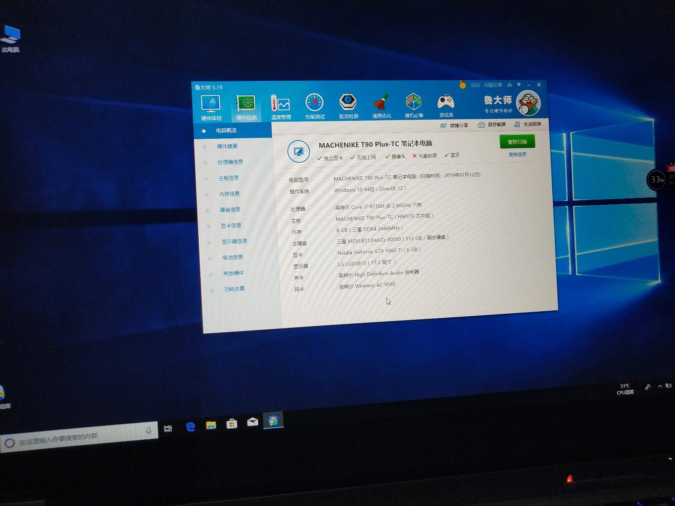Click the High Definition Audio value

[x=379, y=274]
